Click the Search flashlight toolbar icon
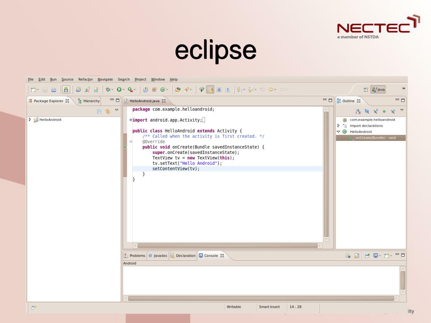 [187, 90]
